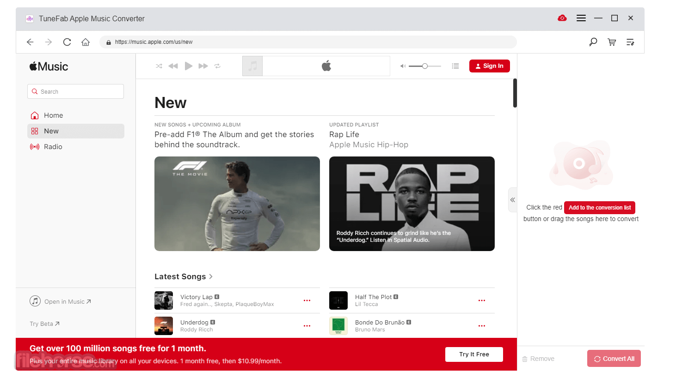Click the red Sign In button
The image size is (682, 384).
490,66
